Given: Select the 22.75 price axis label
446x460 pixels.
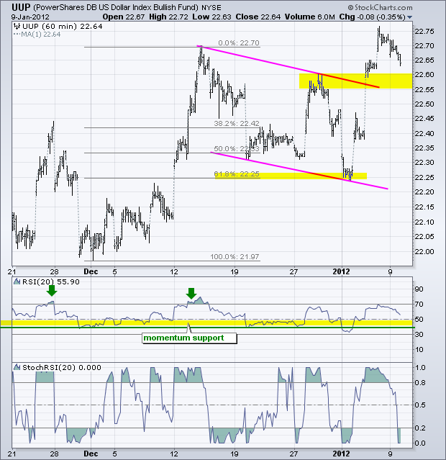Looking at the screenshot, I should tap(424, 32).
